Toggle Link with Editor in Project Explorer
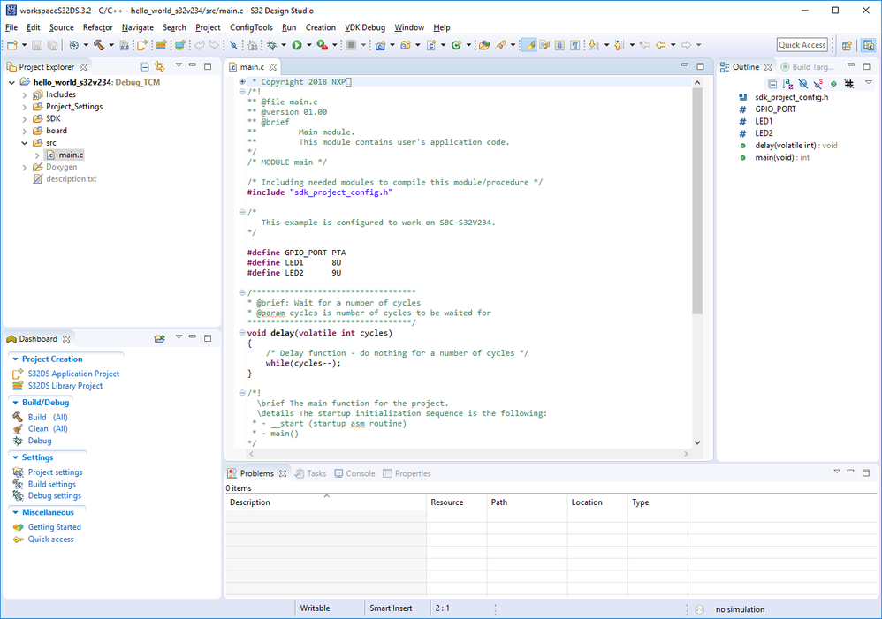The width and height of the screenshot is (882, 619). point(160,66)
